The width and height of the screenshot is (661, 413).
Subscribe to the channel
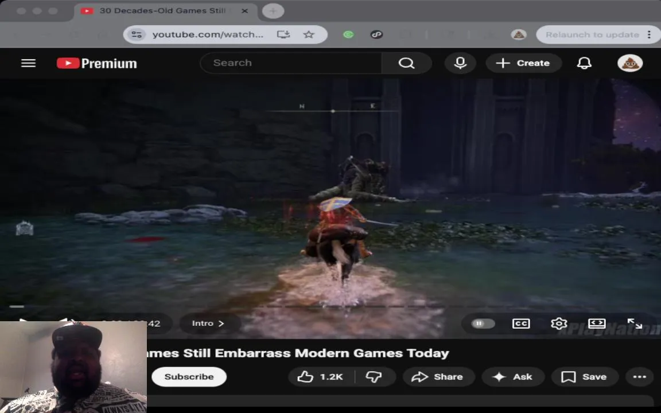[189, 376]
